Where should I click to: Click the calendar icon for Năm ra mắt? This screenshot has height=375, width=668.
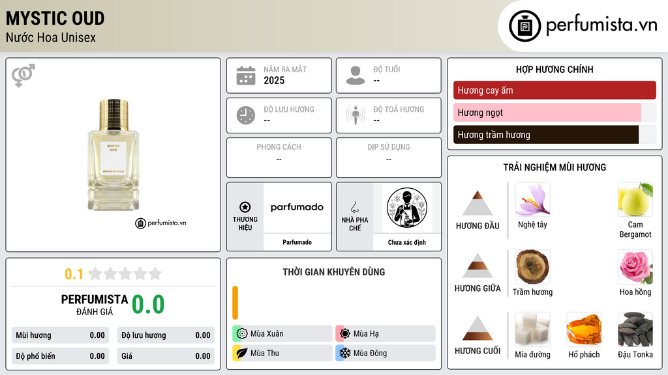pos(246,76)
